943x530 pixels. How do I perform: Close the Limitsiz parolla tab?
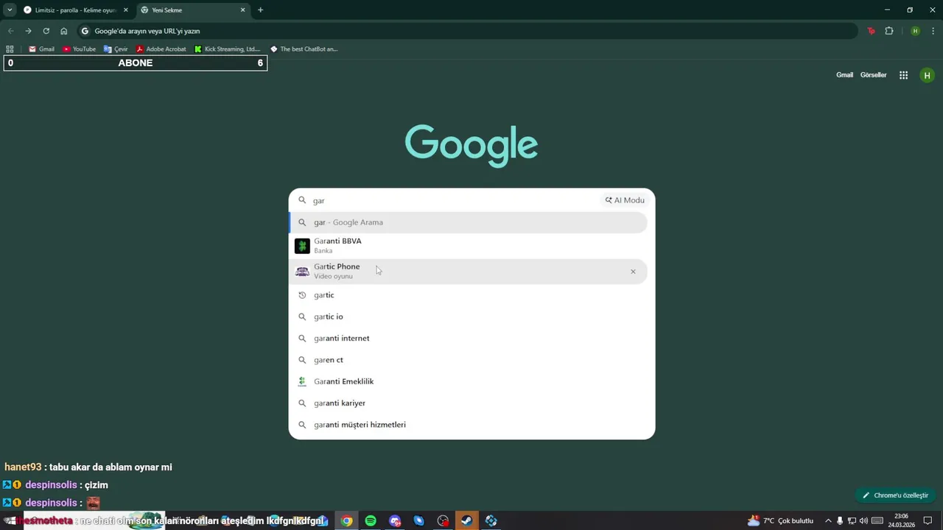click(x=126, y=10)
